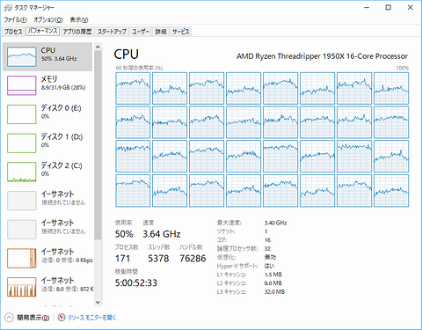Screen dimensions: 422x330
Task: Click the 3.40 GHz max speed value
Action: click(275, 223)
